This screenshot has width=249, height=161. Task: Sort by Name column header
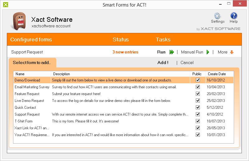pyautogui.click(x=32, y=74)
